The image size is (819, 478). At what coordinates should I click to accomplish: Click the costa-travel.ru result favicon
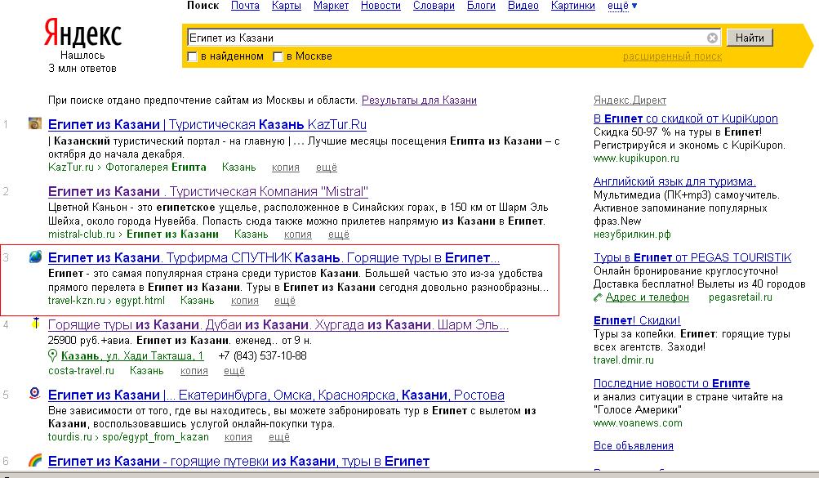coord(35,325)
